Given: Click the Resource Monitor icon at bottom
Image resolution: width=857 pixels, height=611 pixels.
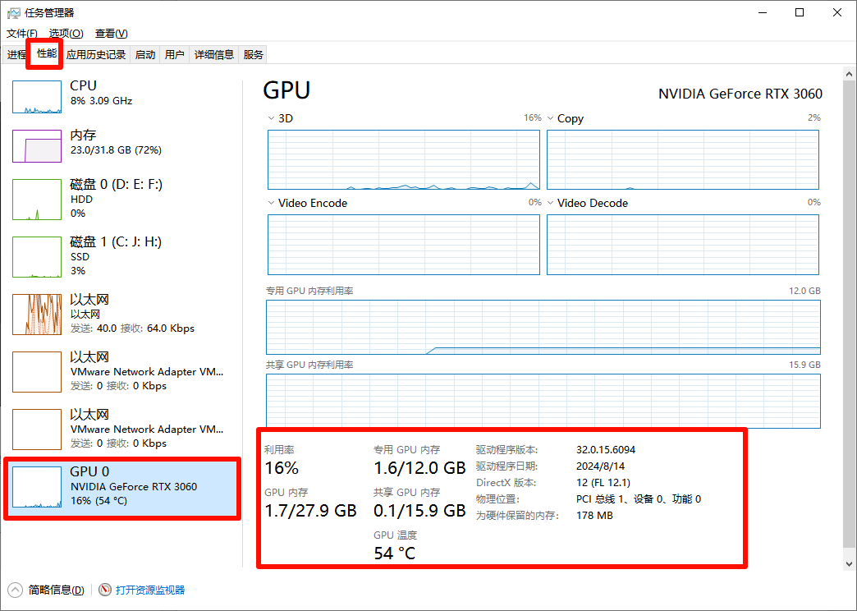Looking at the screenshot, I should (105, 590).
